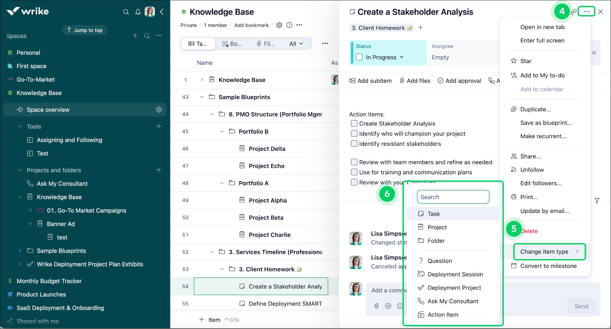Check the Create Stakeholder Analysis action item
Screen dimensions: 611x329
[354, 123]
